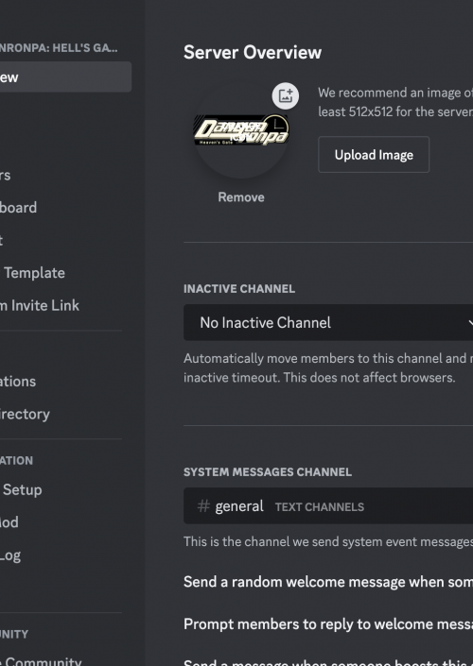Open the Inactive Channel dropdown
The height and width of the screenshot is (666, 473).
coord(328,322)
